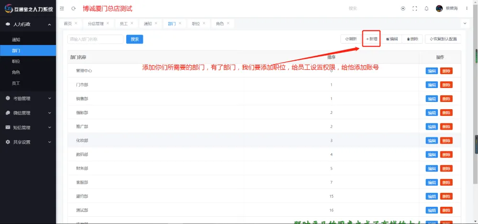Close the 职位 tab
The image size is (478, 224).
[x=204, y=23]
